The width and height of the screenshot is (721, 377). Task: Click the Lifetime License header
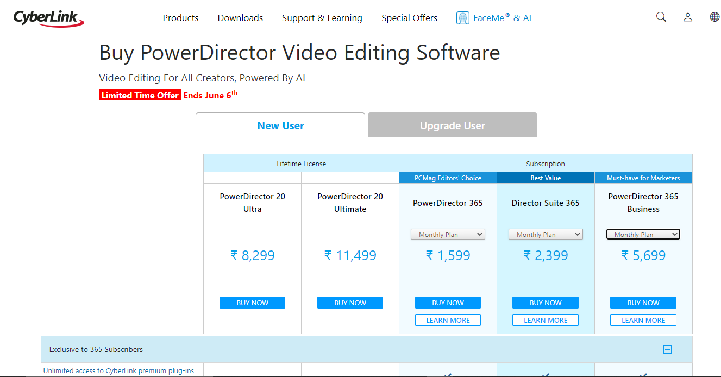point(301,164)
